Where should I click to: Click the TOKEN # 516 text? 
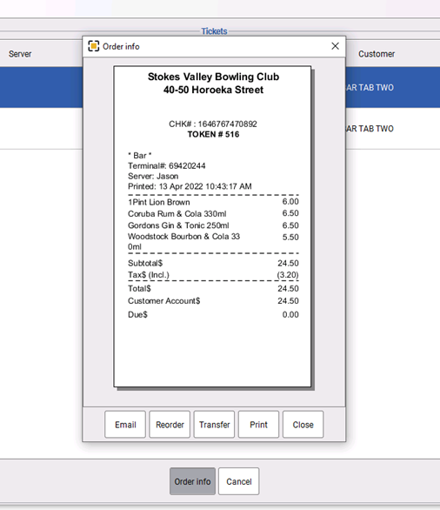(x=213, y=134)
